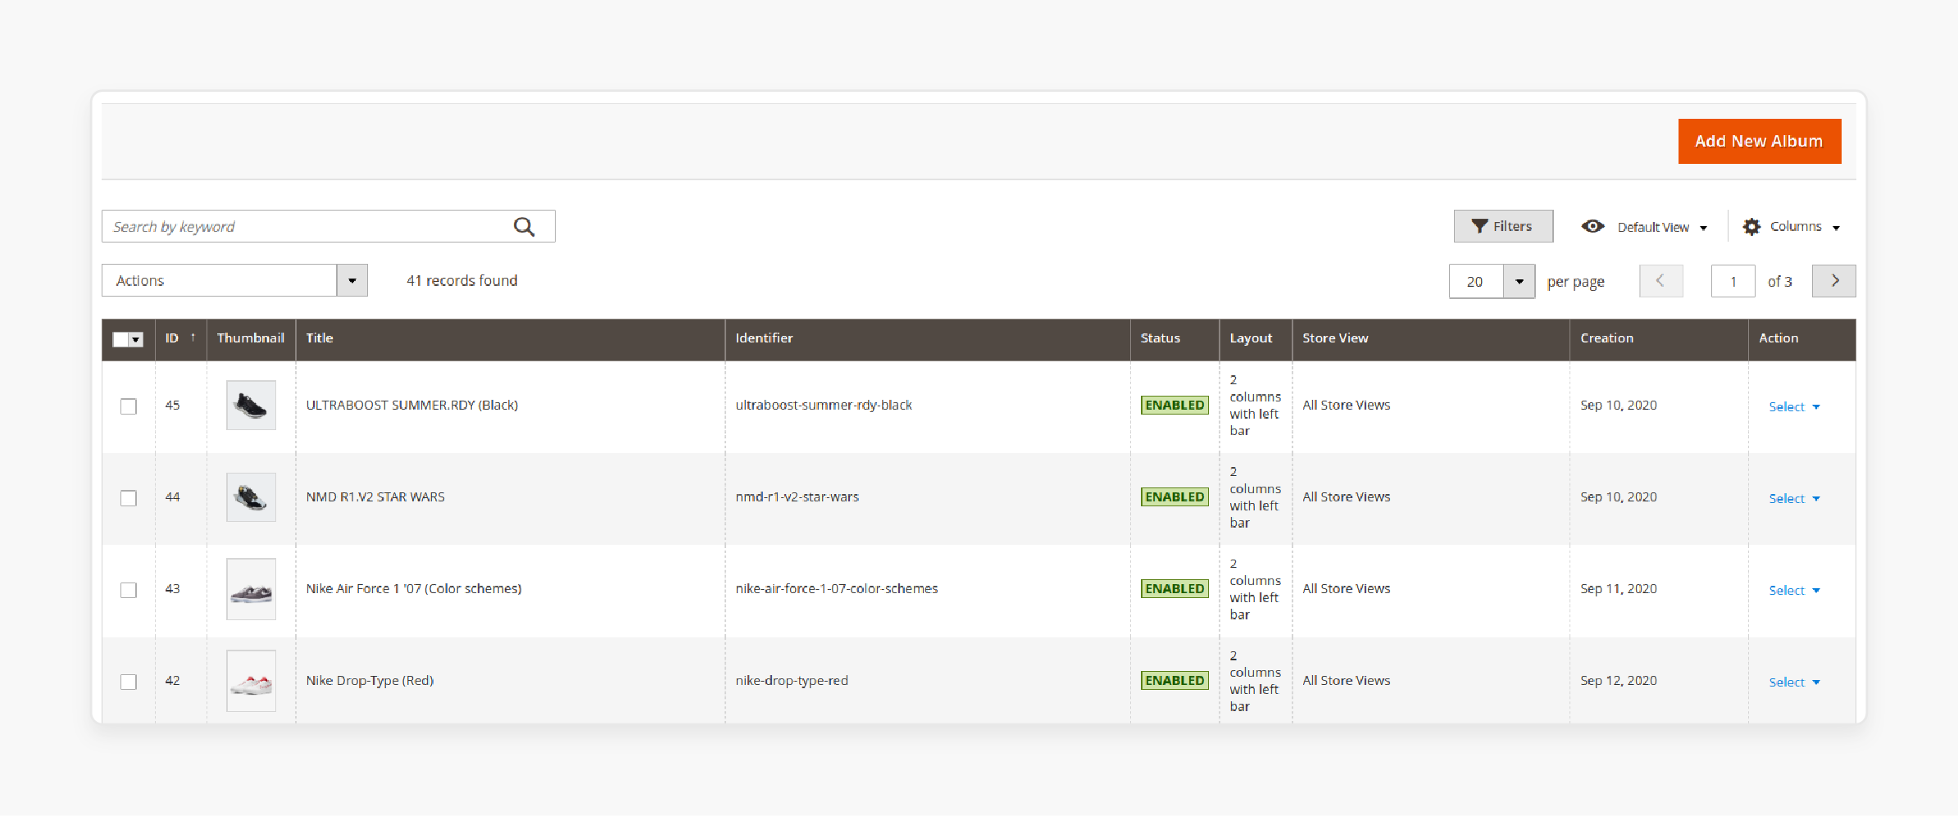Viewport: 1958px width, 816px height.
Task: Click title Nike Drop-Type (Red)
Action: point(370,681)
